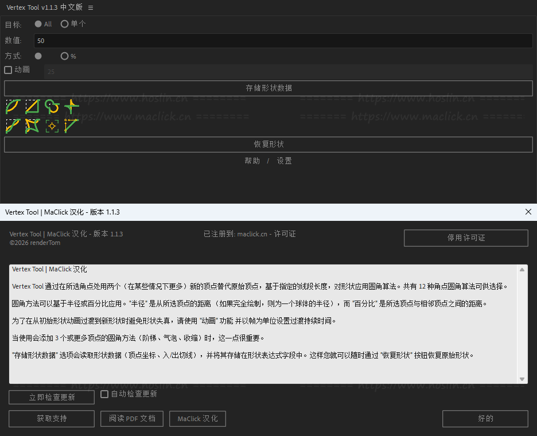Select the % mode radio button
This screenshot has height=436, width=537.
tap(64, 56)
